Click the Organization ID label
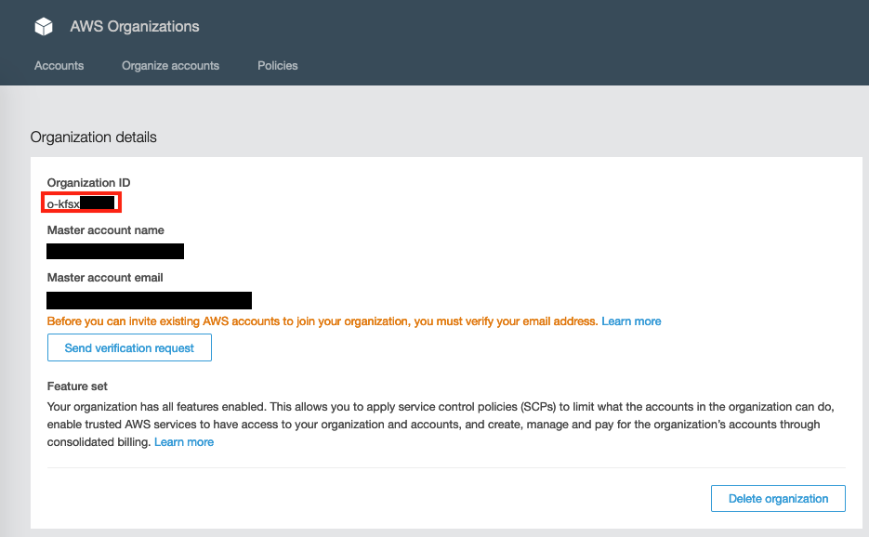The image size is (869, 537). tap(88, 183)
